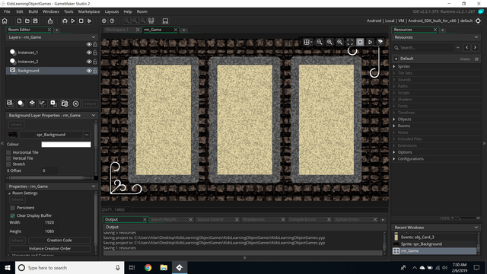Open the Start Page home icon

(x=5, y=21)
